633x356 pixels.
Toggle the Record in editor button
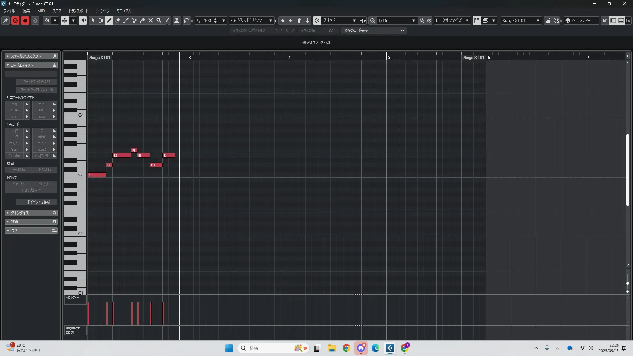click(25, 20)
